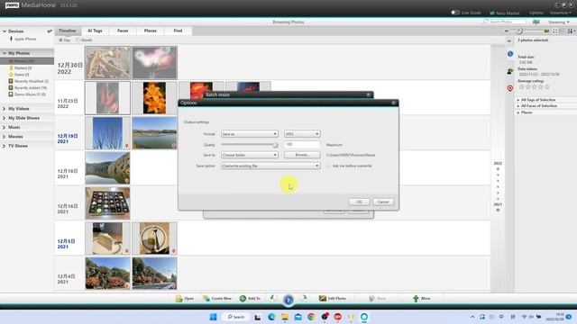Open the Options menu in title bar
This screenshot has height=324, width=577.
click(536, 13)
